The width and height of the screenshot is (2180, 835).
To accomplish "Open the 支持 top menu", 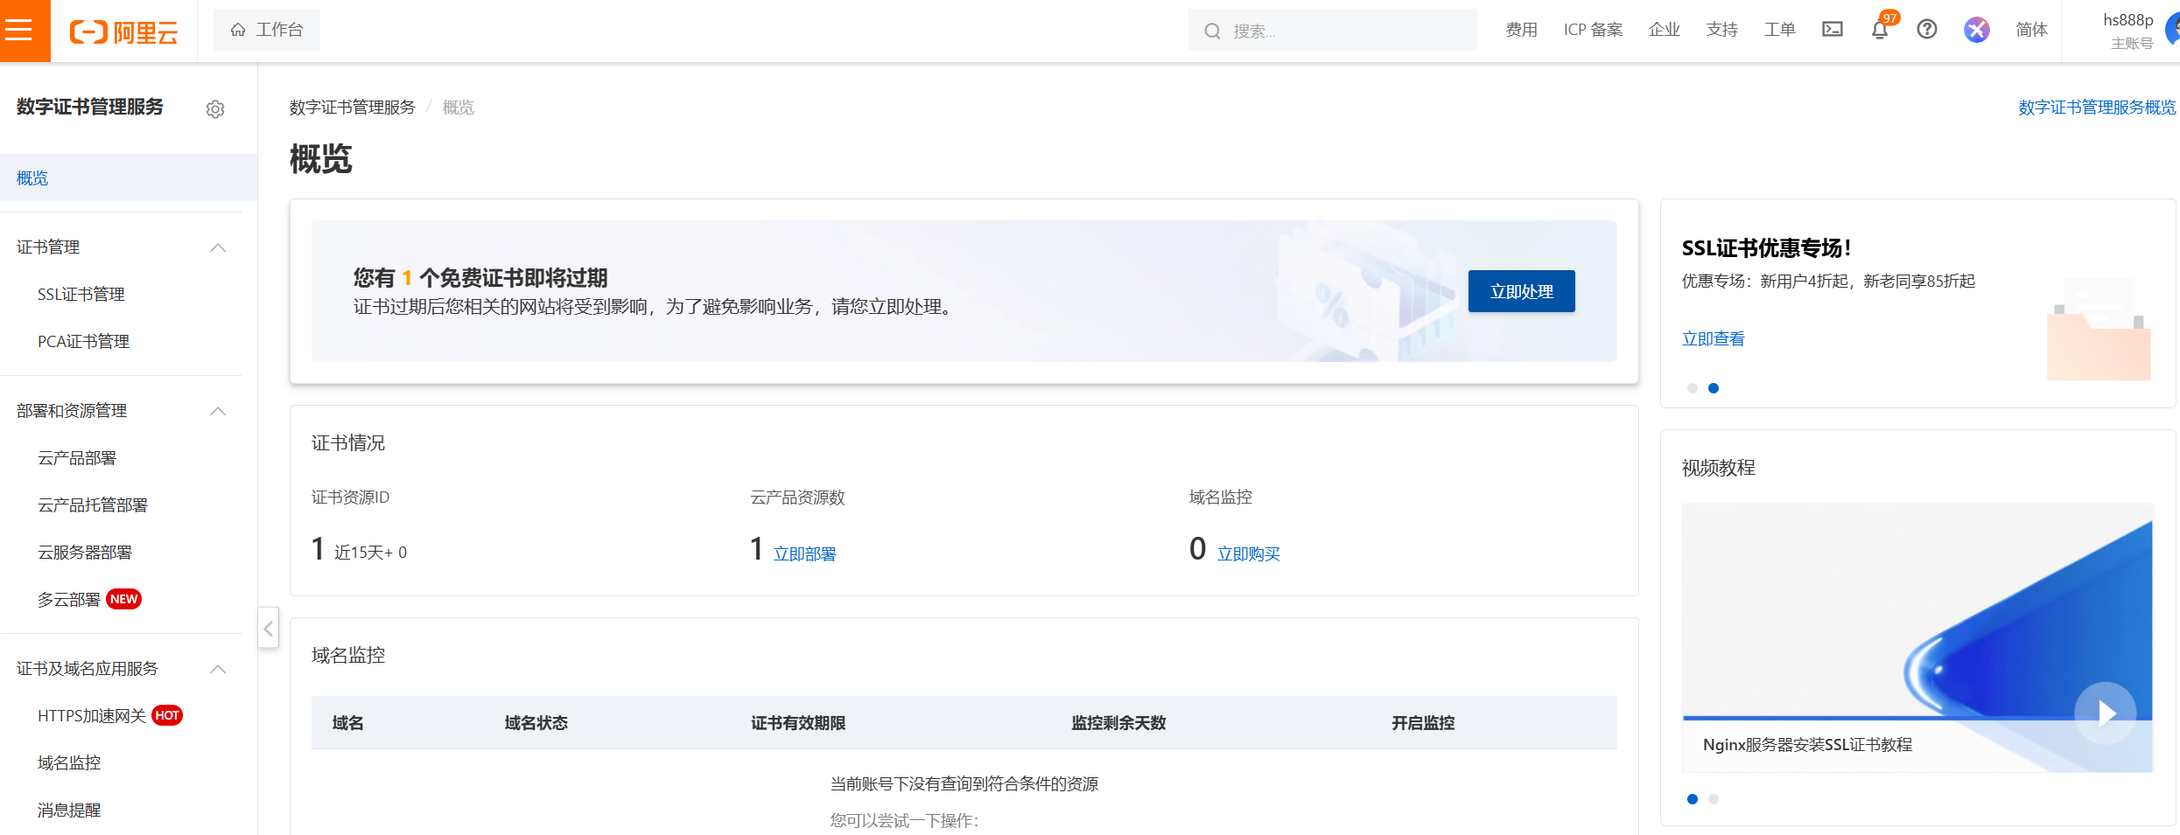I will tap(1722, 30).
